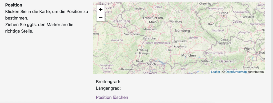Click the Position löschen link
Screen dimensions: 273x103
coord(112,97)
